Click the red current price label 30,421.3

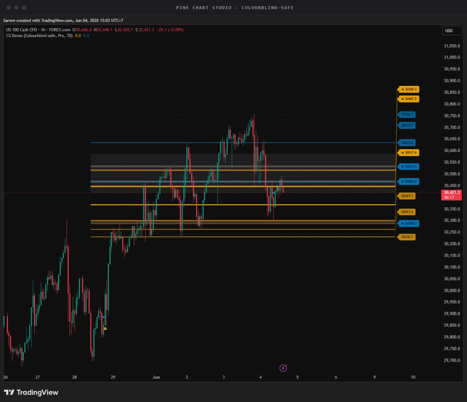452,195
